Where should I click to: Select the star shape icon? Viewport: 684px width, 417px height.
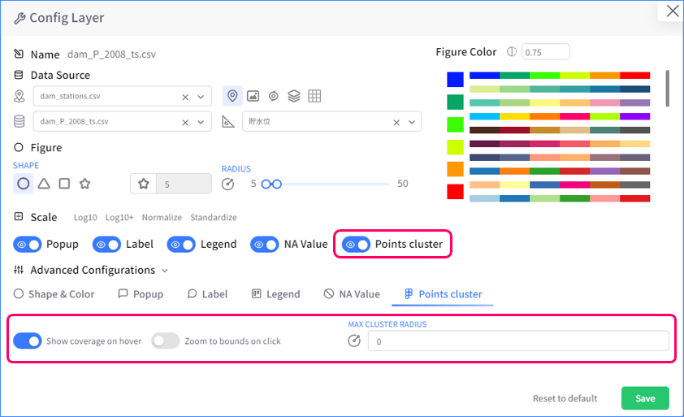(84, 184)
